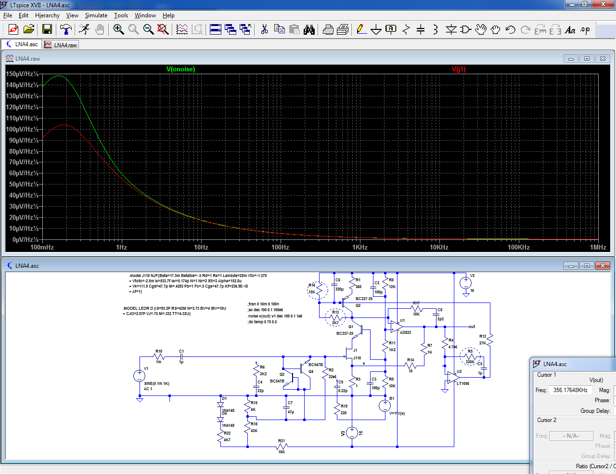This screenshot has width=616, height=474.
Task: Open the Simulate menu
Action: click(x=96, y=15)
